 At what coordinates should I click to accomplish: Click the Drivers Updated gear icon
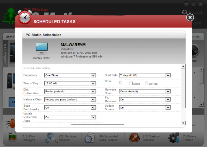174,138
